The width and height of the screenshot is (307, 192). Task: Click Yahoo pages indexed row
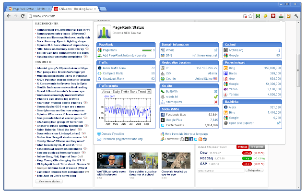coord(252,89)
